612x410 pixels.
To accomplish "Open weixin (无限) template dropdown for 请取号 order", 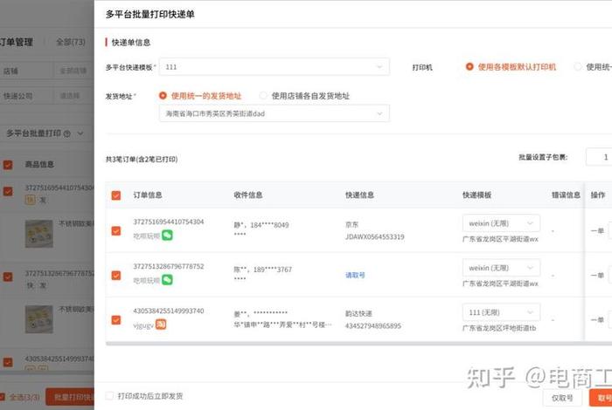I will tap(501, 268).
